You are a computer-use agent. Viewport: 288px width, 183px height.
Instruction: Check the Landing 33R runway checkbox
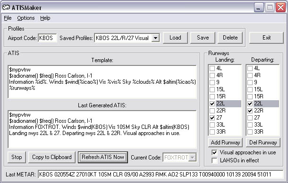(212, 132)
